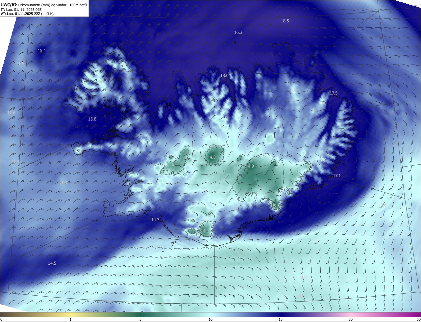
Task: Click the colorbar tick label '15'
Action: pos(281,319)
